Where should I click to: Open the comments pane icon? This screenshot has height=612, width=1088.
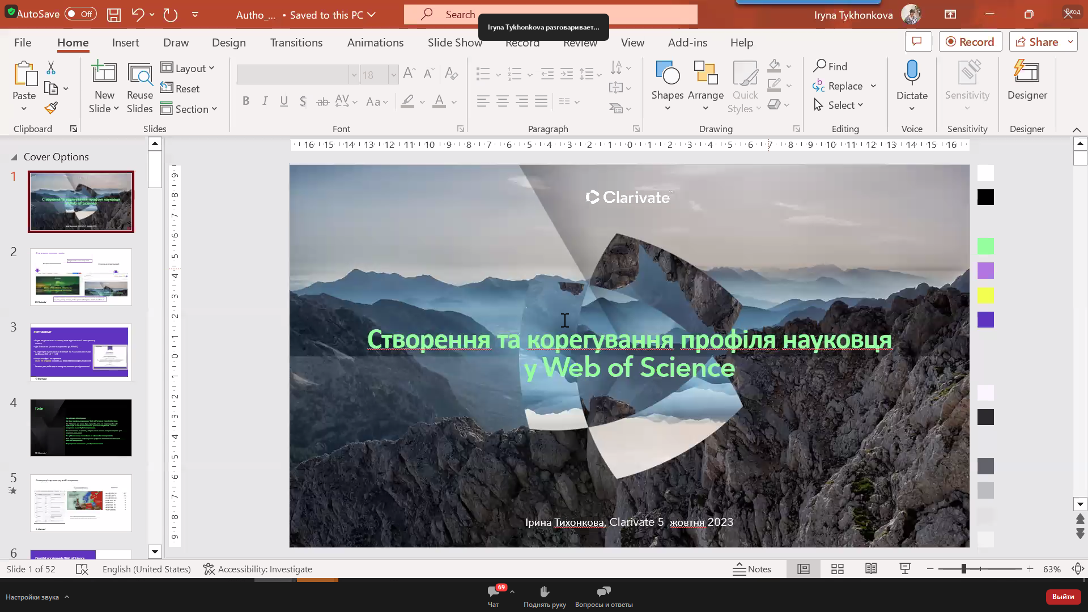pos(918,42)
